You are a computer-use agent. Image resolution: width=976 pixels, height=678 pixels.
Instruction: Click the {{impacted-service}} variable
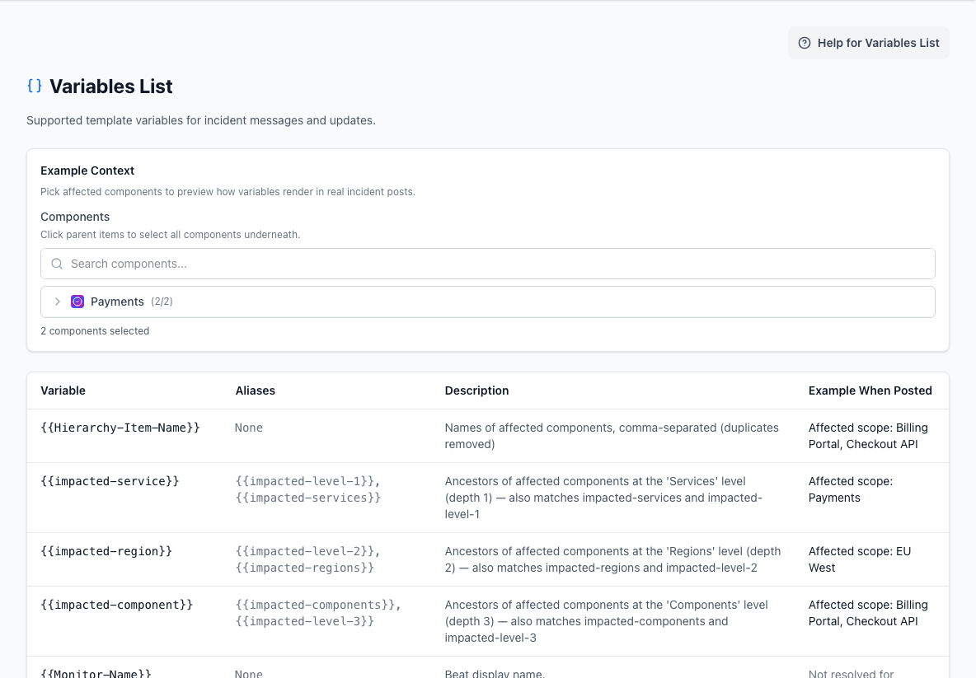tap(110, 481)
